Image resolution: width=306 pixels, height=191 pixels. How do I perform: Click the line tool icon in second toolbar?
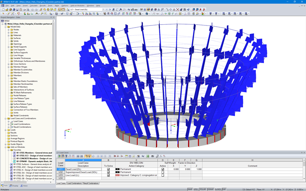pos(9,14)
